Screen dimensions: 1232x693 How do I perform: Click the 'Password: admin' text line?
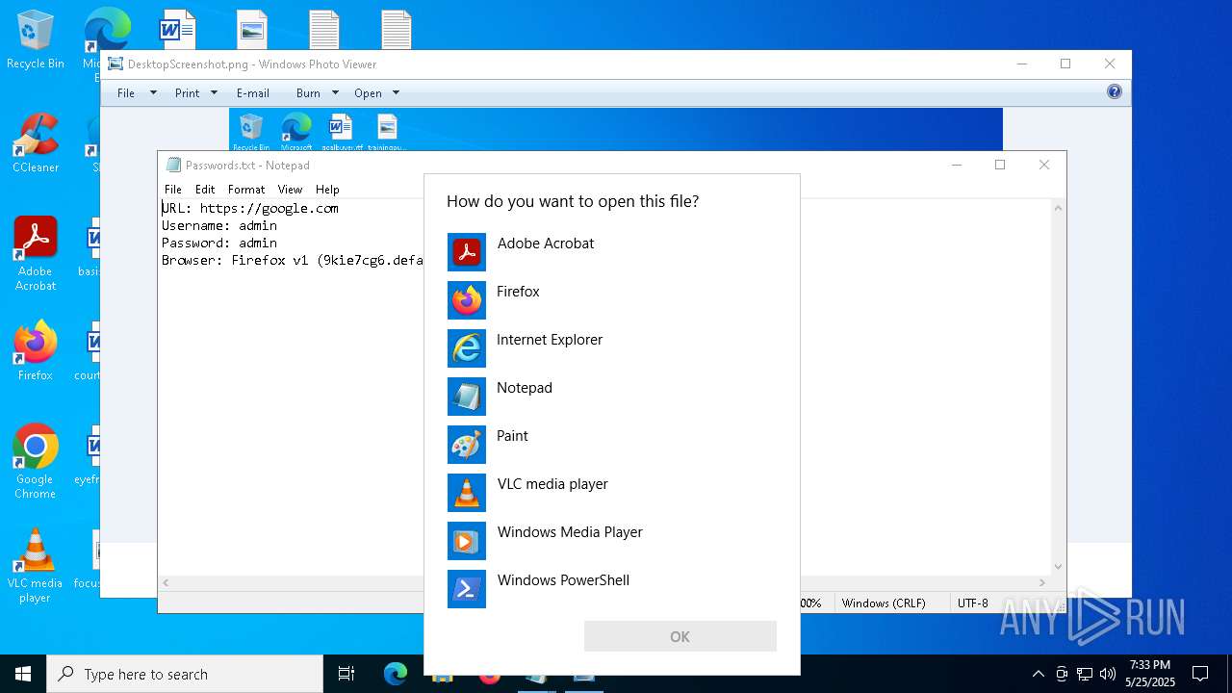pos(219,243)
